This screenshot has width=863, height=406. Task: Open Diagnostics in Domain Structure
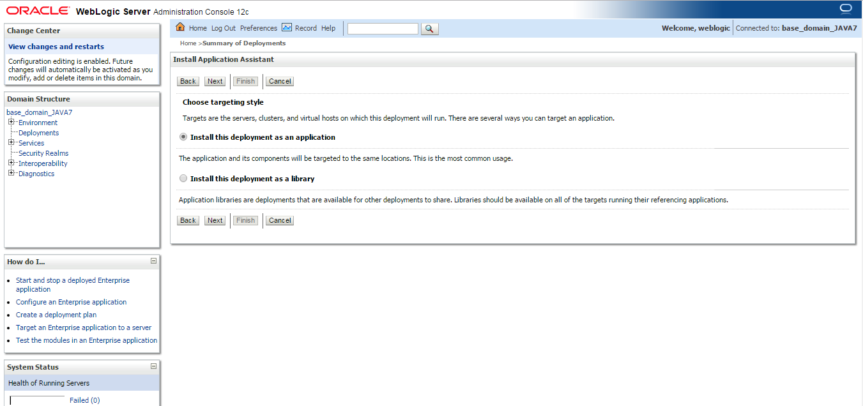[x=36, y=174]
